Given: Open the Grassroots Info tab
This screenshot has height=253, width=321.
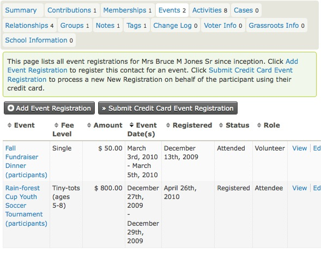Looking at the screenshot, I should point(276,26).
